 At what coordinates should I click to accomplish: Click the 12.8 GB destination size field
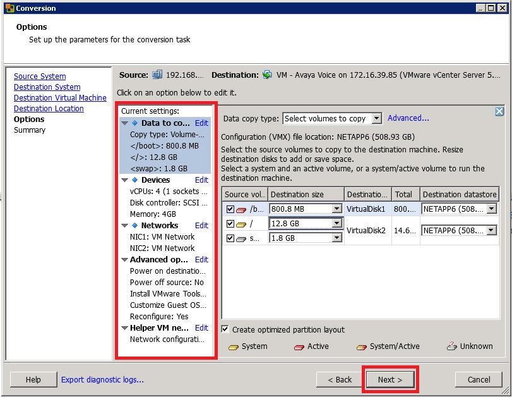pyautogui.click(x=300, y=223)
